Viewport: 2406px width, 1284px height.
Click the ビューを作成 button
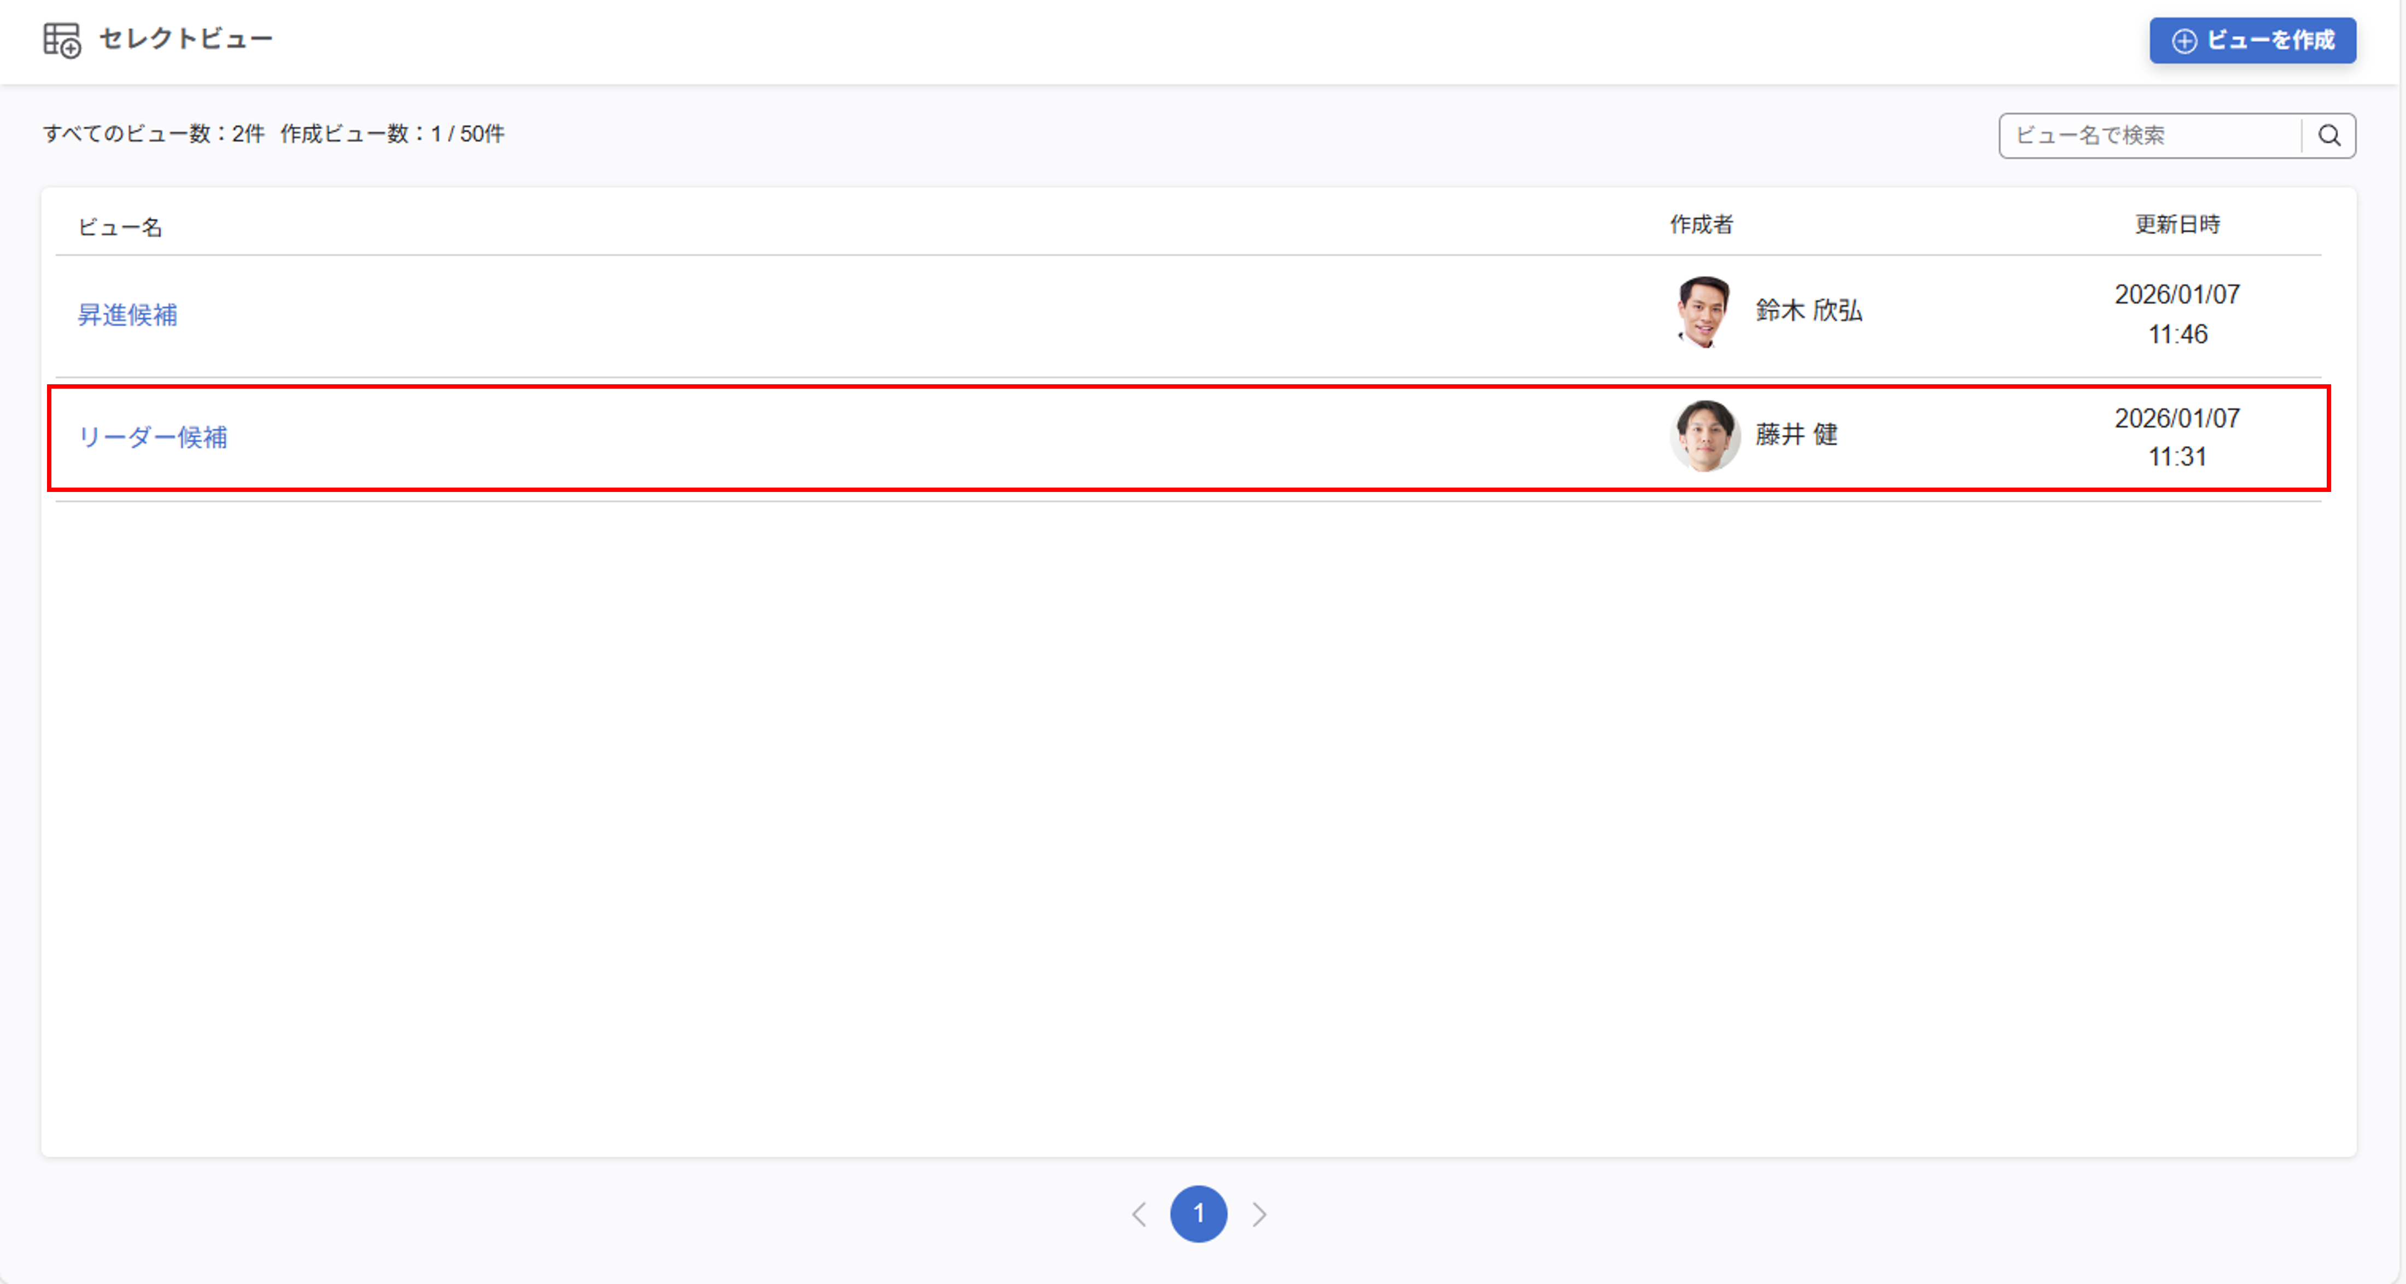click(2252, 40)
